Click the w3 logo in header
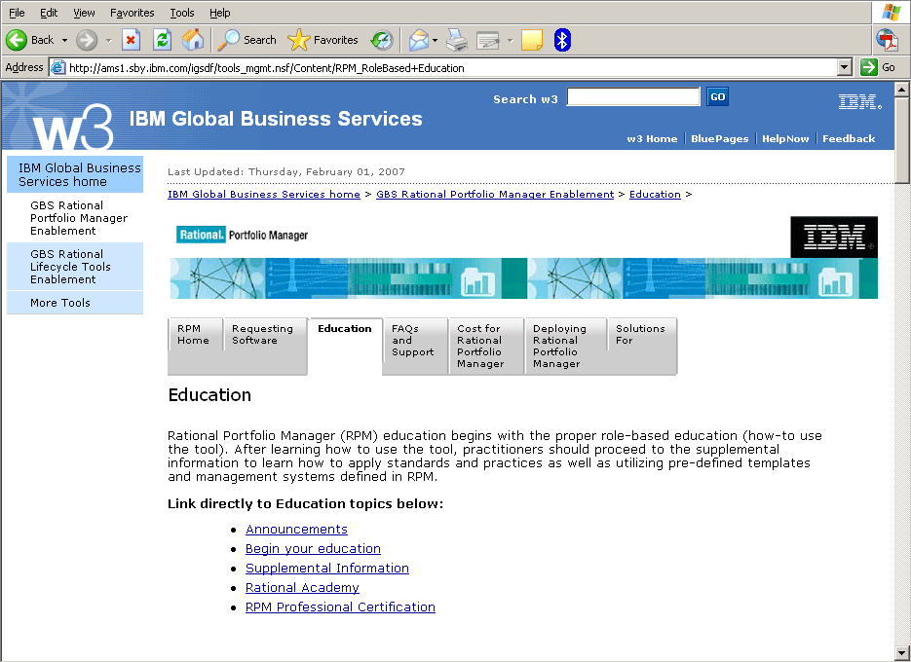This screenshot has width=911, height=662. [x=72, y=127]
